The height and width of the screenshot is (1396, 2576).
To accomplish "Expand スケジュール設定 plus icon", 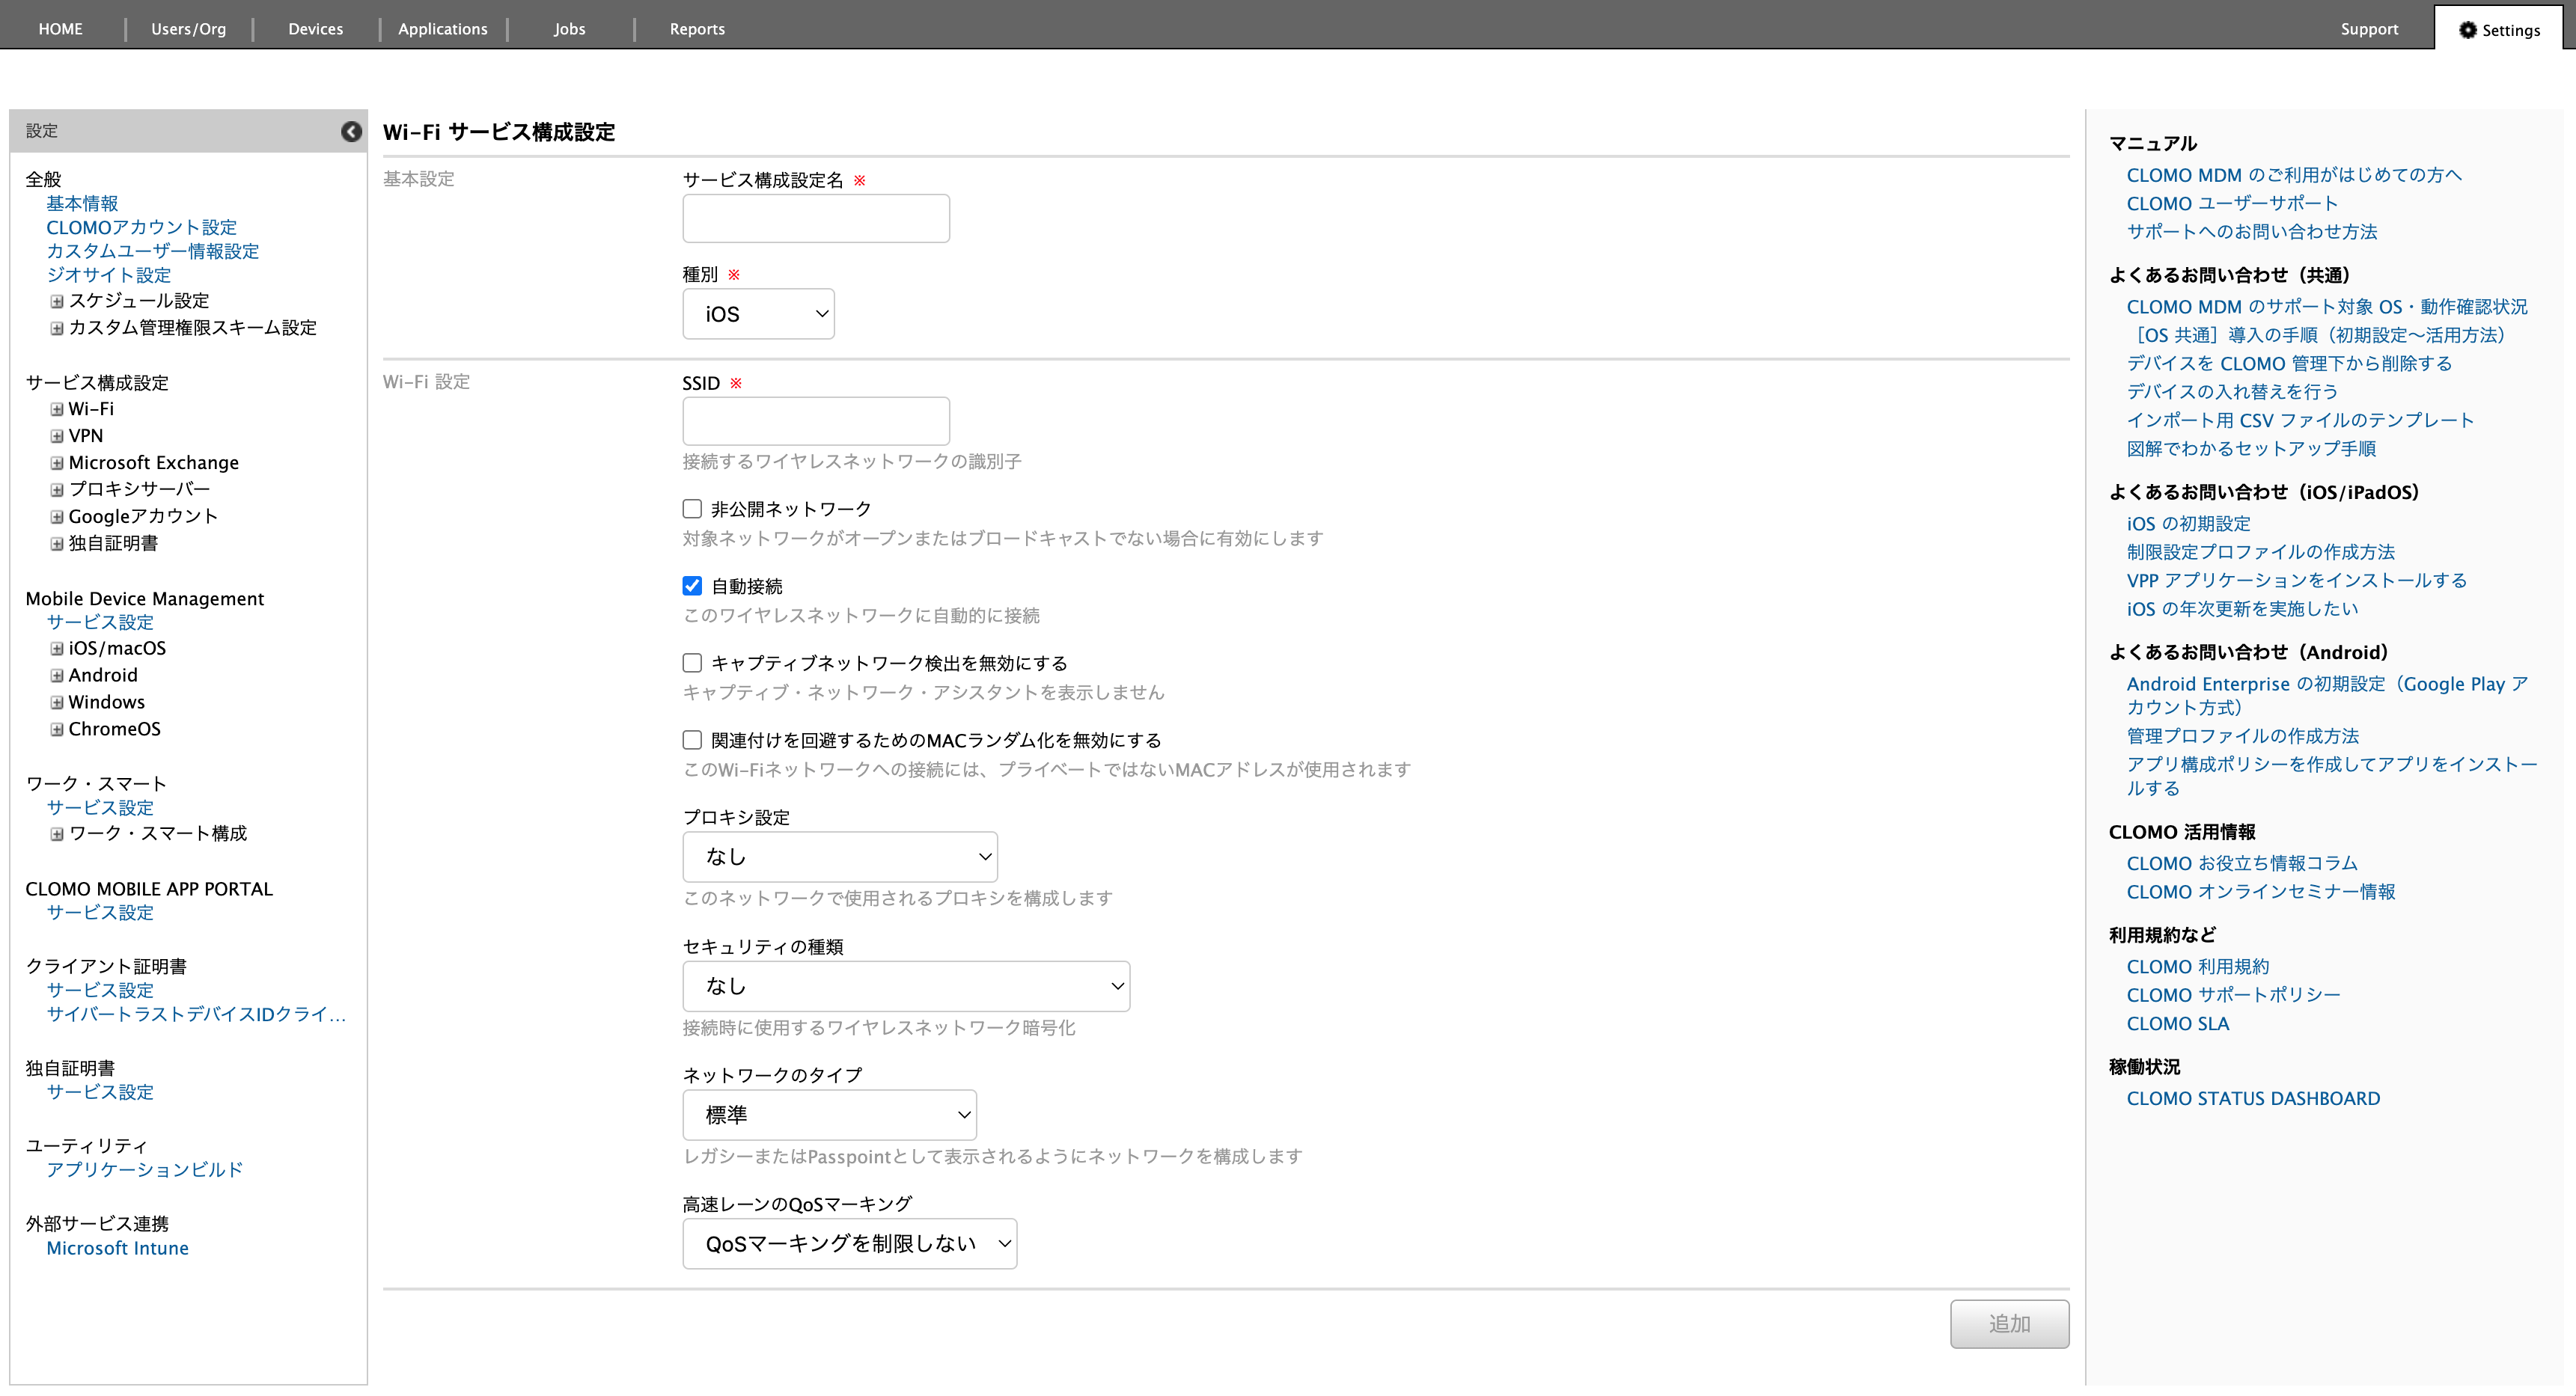I will [57, 301].
